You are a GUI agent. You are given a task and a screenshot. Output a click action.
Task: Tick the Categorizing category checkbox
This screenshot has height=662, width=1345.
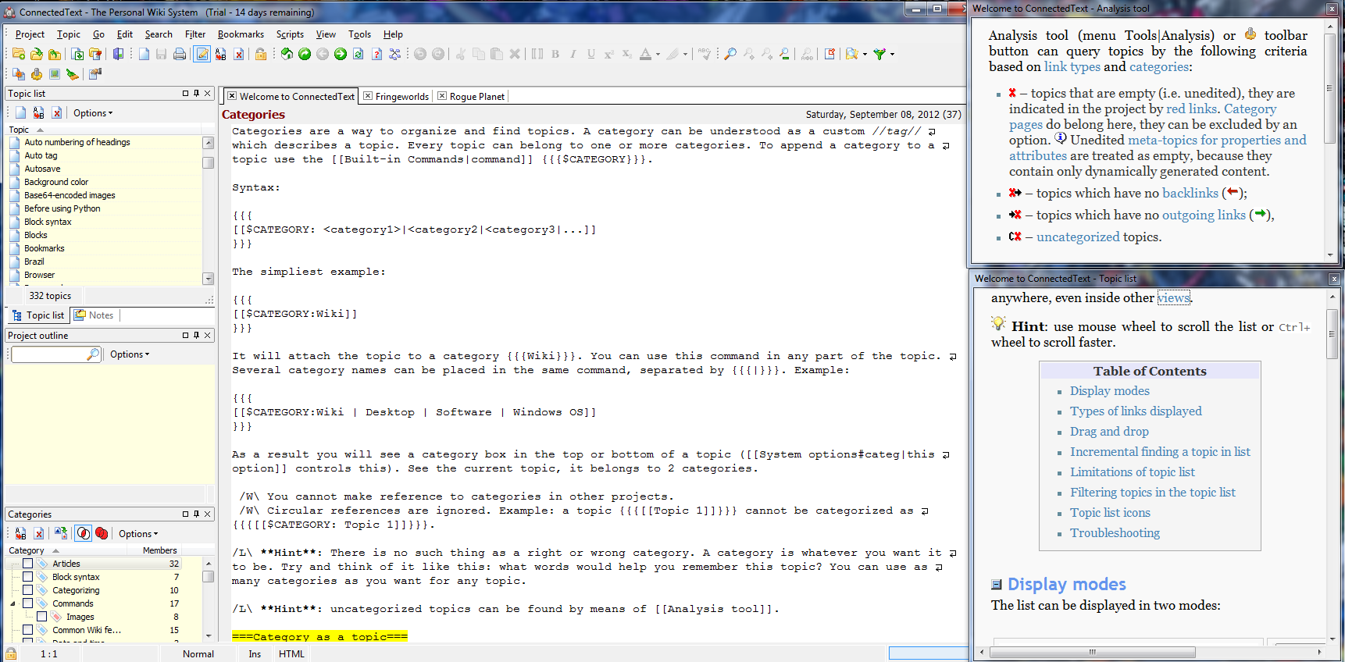coord(27,590)
